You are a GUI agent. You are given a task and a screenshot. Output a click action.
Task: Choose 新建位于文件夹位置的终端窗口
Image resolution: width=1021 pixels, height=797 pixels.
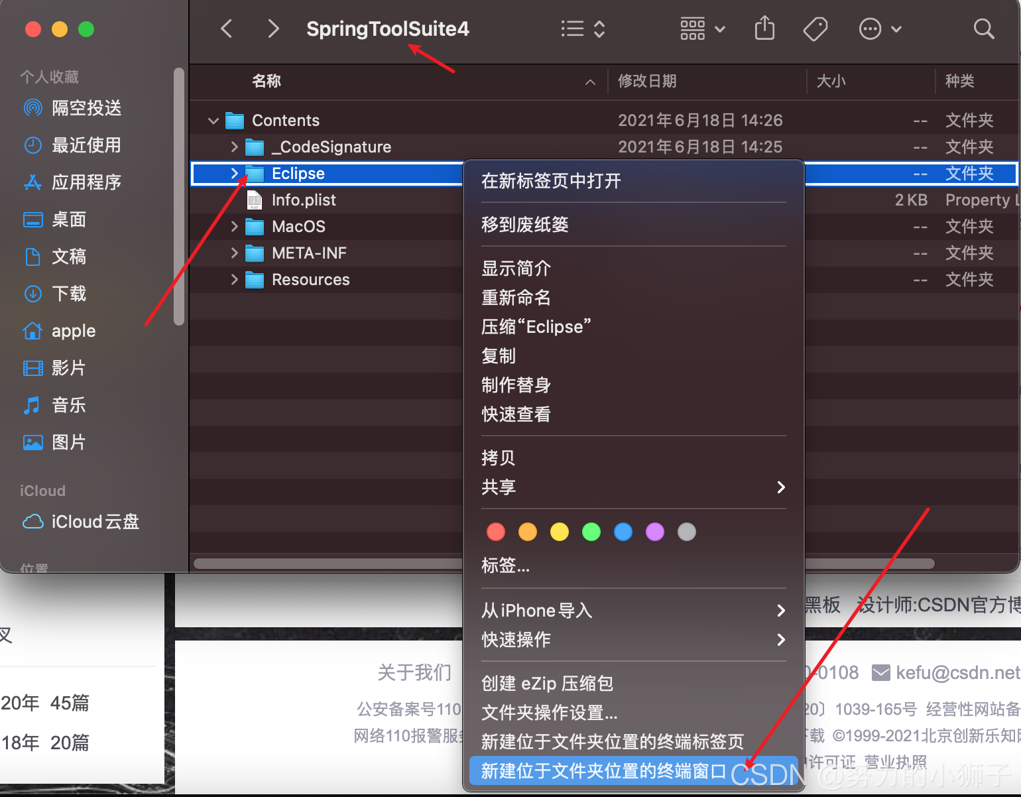click(634, 770)
